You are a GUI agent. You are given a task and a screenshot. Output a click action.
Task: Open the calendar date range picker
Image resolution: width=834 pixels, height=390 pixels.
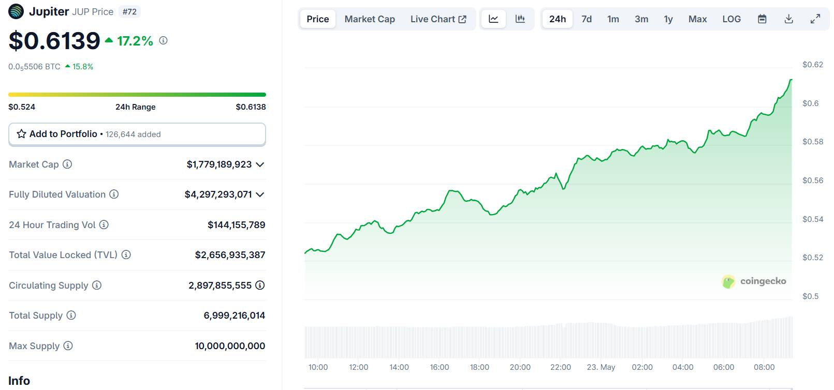pos(762,19)
